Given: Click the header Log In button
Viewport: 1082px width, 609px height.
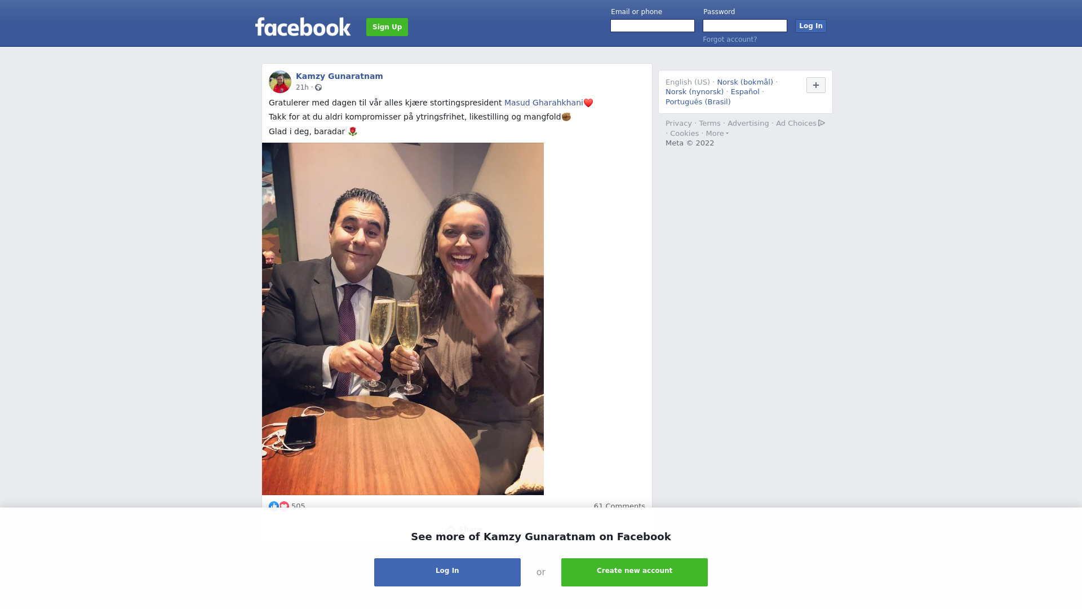Looking at the screenshot, I should coord(810,26).
